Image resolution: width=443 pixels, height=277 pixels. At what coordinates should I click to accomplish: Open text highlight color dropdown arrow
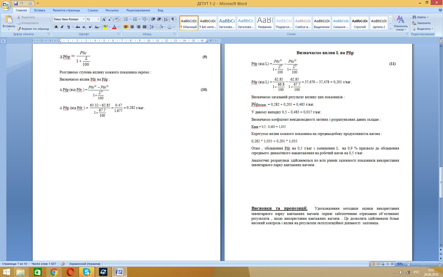coord(109,27)
